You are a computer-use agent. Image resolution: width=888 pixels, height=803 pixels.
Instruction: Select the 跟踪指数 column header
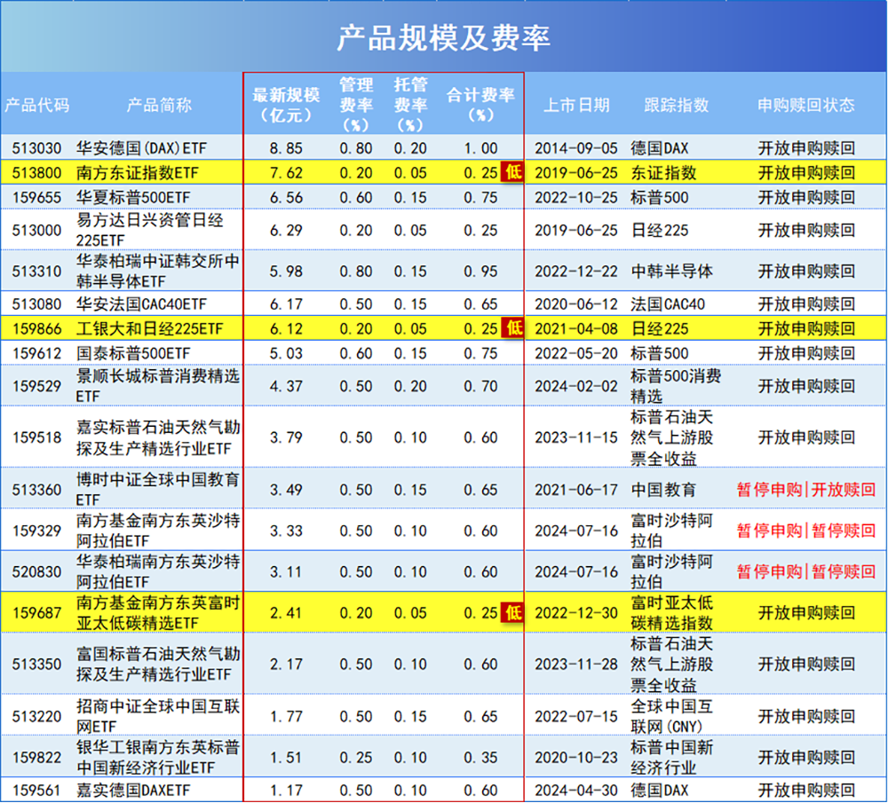coord(676,103)
